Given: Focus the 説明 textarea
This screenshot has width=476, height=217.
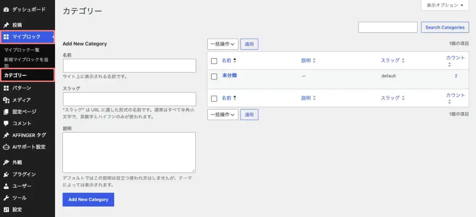Looking at the screenshot, I should tap(129, 152).
